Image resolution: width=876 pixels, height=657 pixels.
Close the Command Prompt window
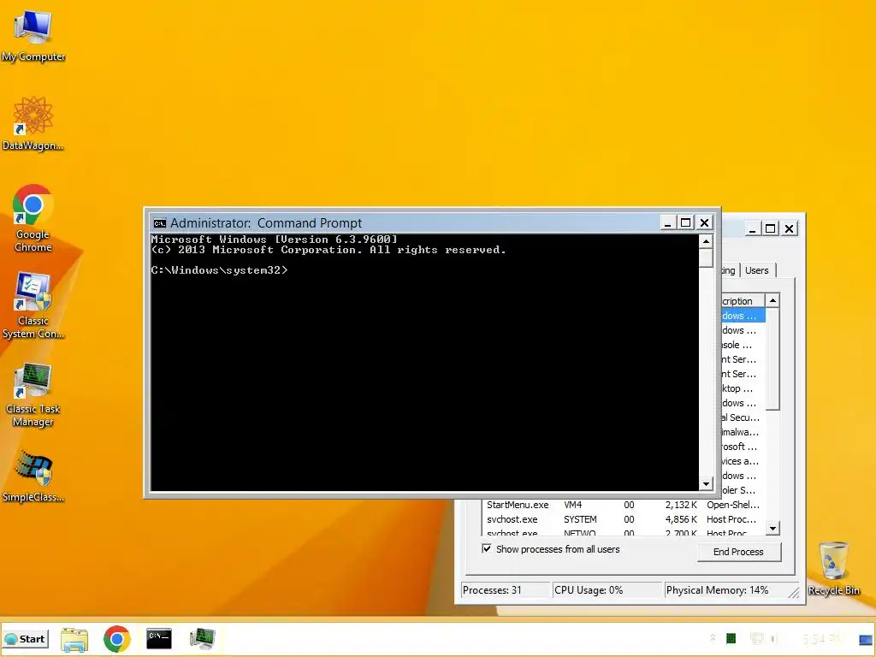coord(705,223)
